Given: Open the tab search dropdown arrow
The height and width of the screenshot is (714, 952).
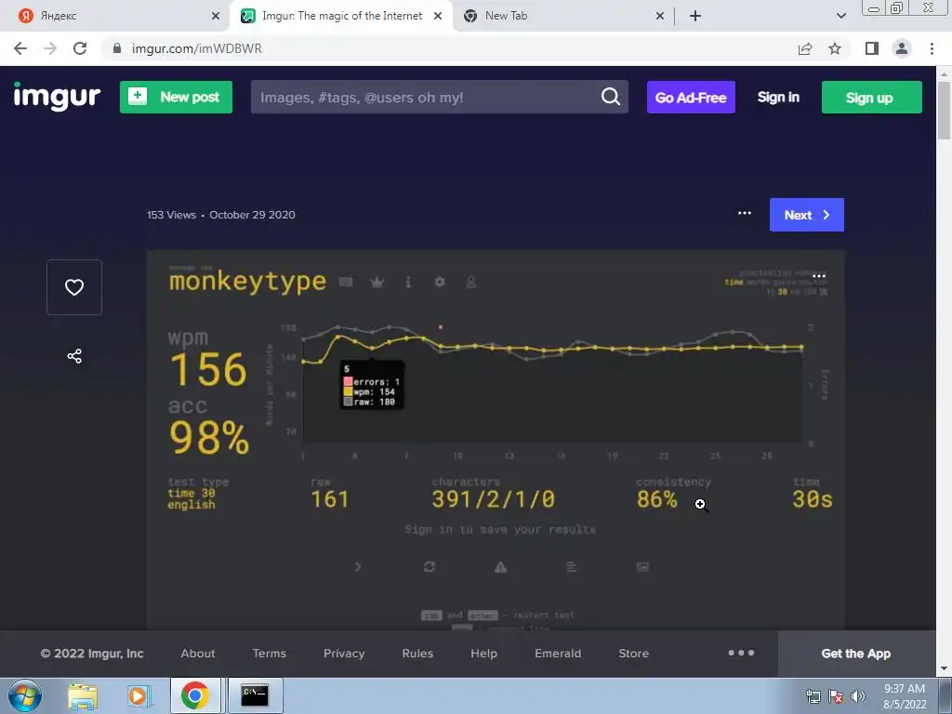Looking at the screenshot, I should [x=840, y=17].
